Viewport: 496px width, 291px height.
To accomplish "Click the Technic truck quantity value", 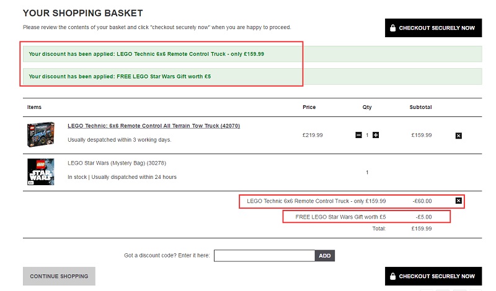I will point(367,135).
